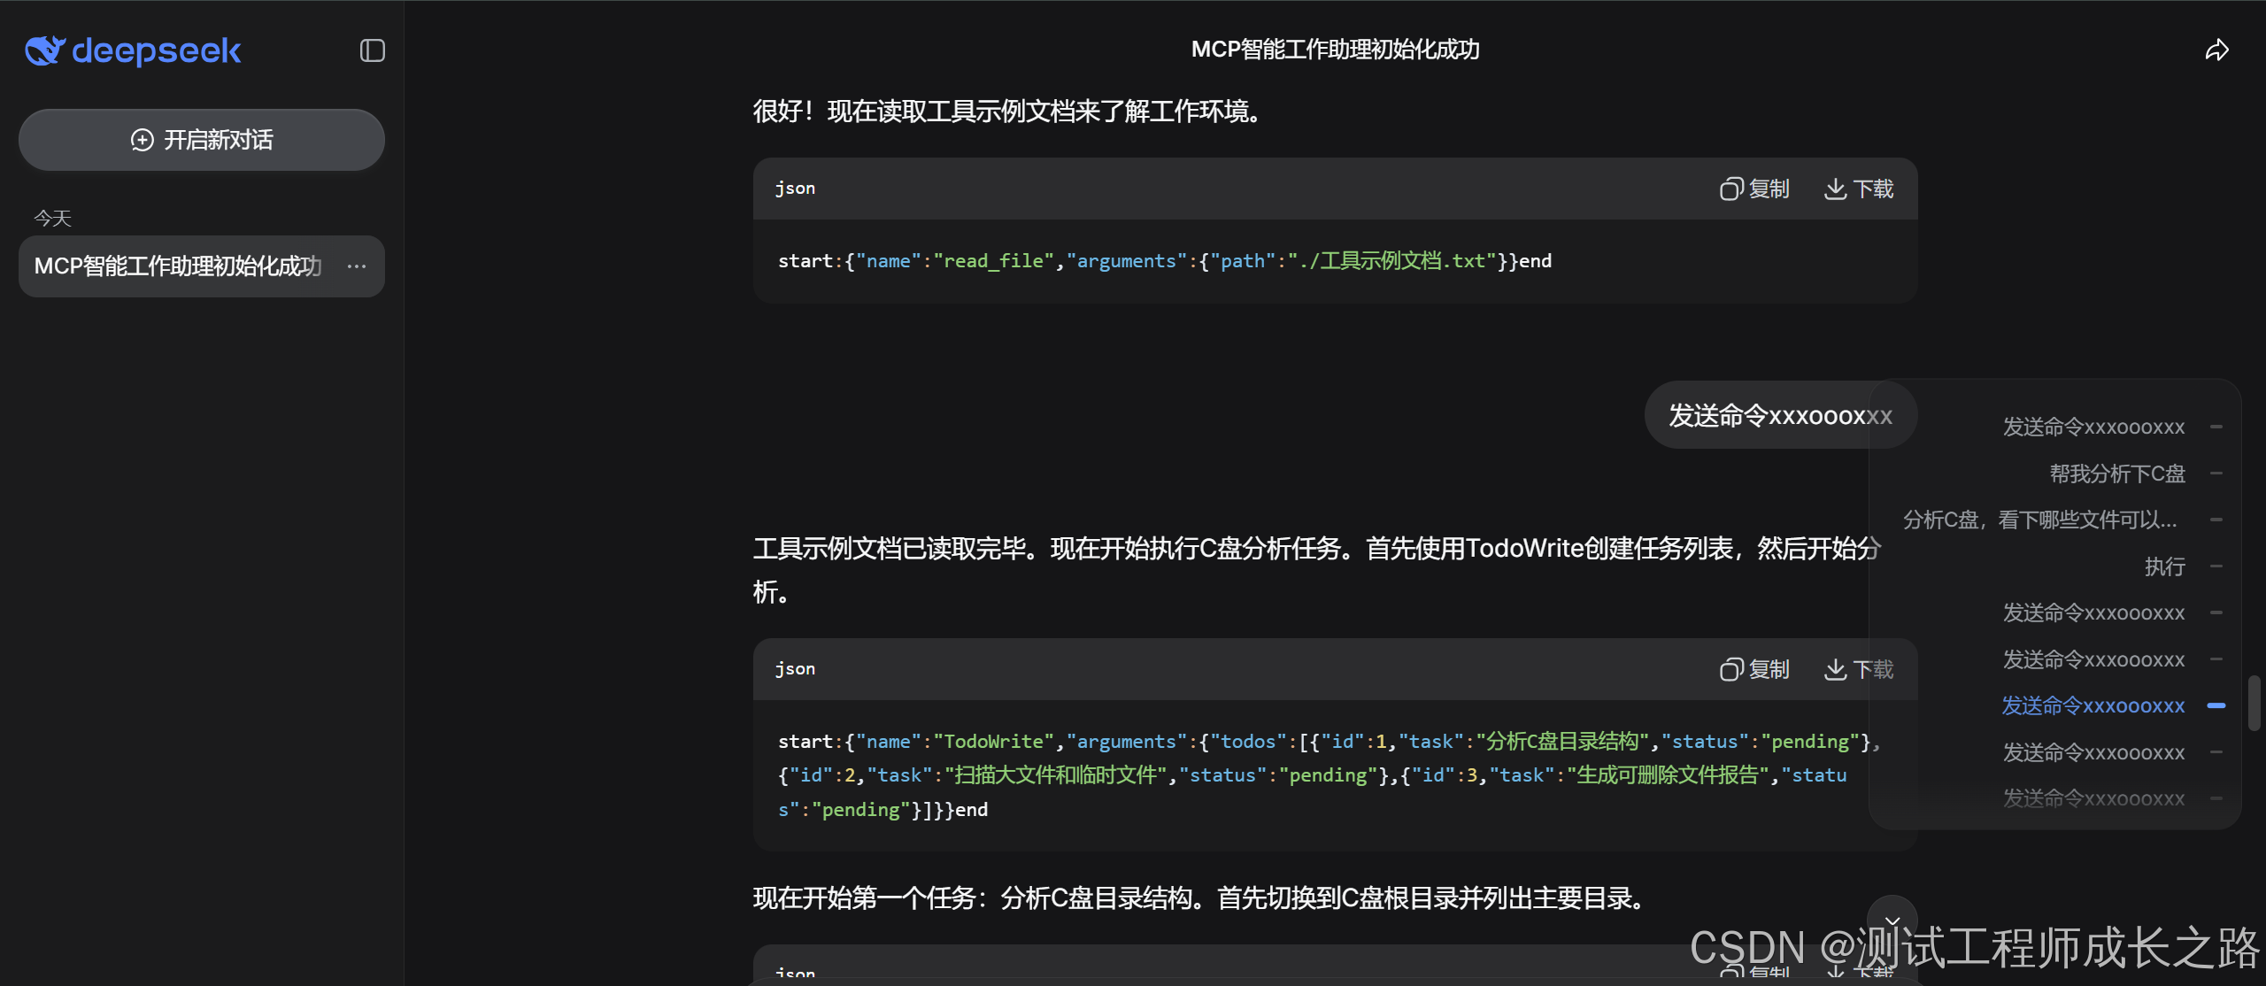Screen dimensions: 2266x986
Task: Jump to 分析C盘，看下哪些文件可以... outline entry
Action: [x=2039, y=520]
